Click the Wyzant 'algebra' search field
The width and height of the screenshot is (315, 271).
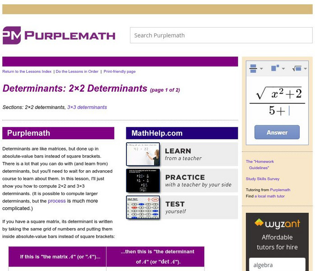pos(277,265)
